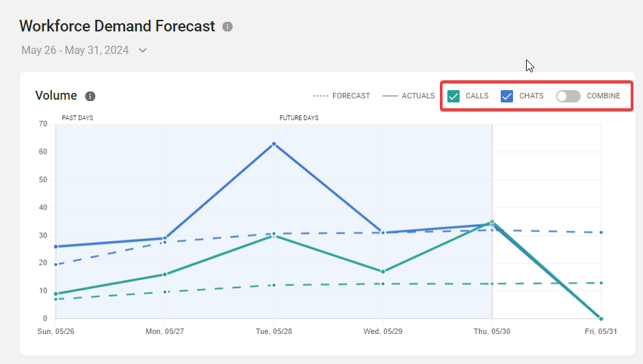
Task: Click the FORECAST dashed-line legend entry
Action: pyautogui.click(x=341, y=96)
